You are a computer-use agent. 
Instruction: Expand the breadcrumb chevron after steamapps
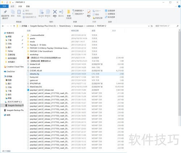click(85, 26)
